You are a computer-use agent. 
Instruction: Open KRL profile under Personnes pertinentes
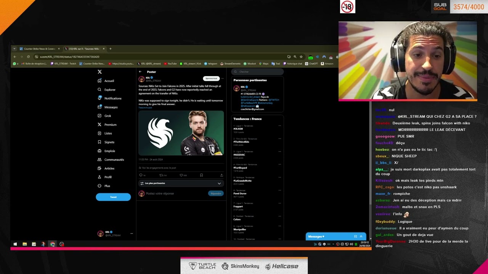click(x=242, y=87)
